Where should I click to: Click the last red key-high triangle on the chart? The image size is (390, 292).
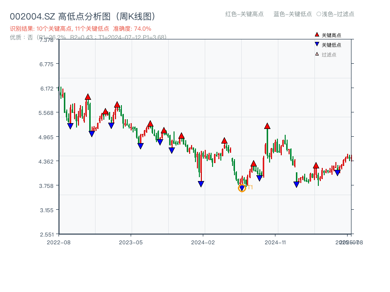(316, 165)
